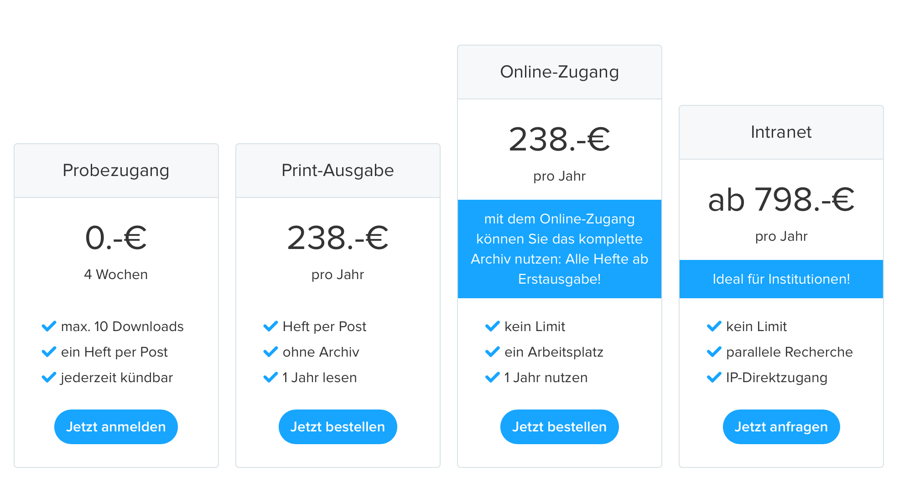904x477 pixels.
Task: Click the Ideal für Institutionen banner
Action: point(781,279)
